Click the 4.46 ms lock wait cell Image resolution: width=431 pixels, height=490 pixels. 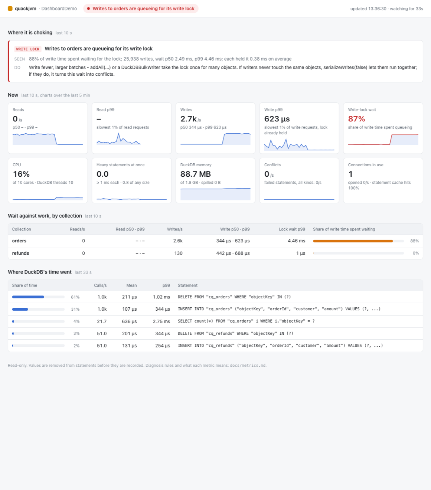point(296,241)
